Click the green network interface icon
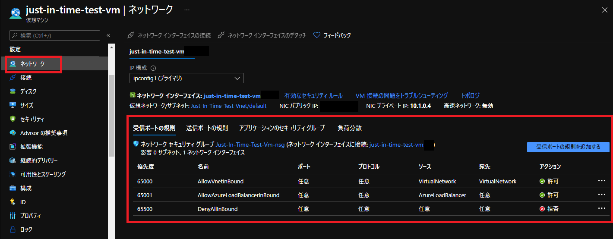Image resolution: width=613 pixels, height=239 pixels. click(133, 95)
